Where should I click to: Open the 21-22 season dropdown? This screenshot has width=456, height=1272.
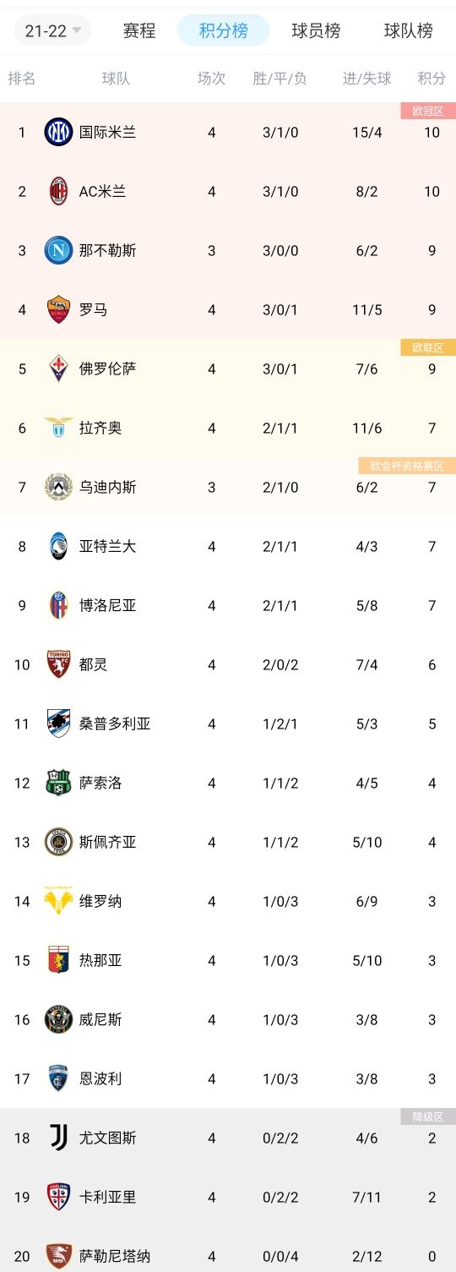coord(52,31)
